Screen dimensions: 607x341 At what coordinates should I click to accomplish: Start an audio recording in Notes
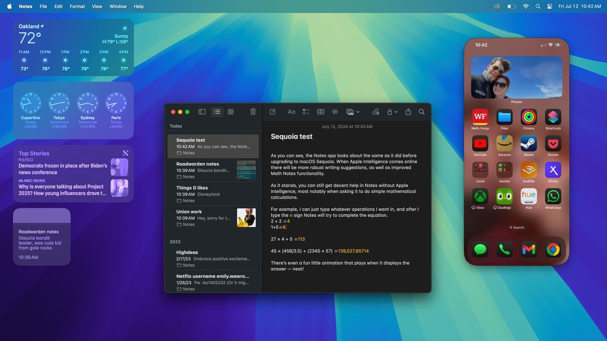point(334,112)
